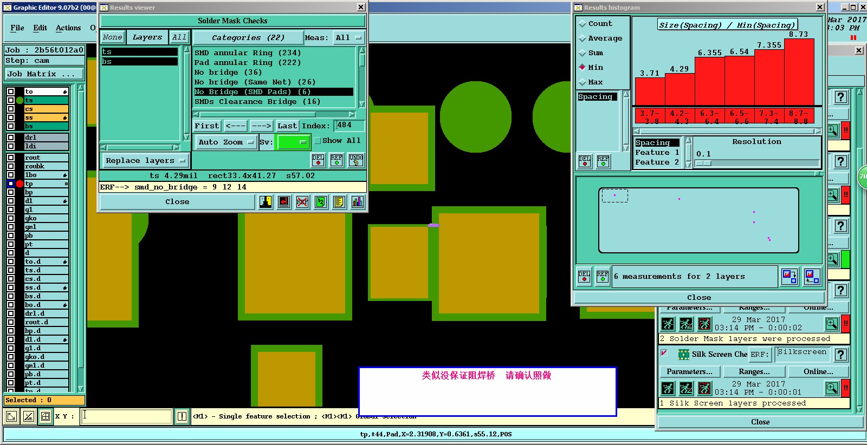The height and width of the screenshot is (445, 867).
Task: Click the REF icon in Results viewer
Action: coord(337,160)
